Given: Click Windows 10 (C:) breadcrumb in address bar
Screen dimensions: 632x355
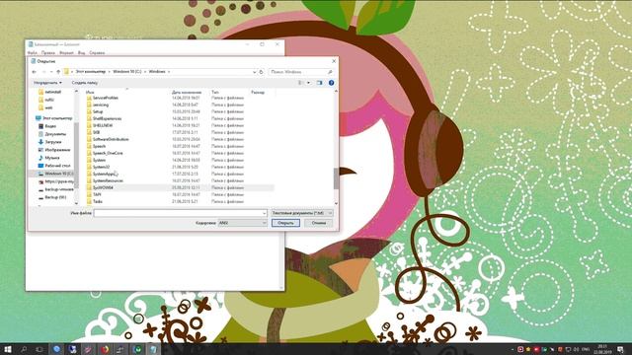Looking at the screenshot, I should [x=127, y=72].
